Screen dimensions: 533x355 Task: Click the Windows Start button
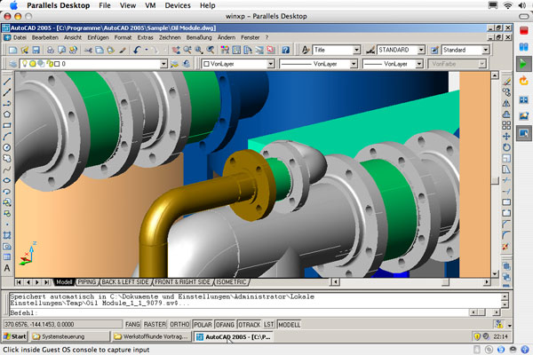(x=15, y=336)
